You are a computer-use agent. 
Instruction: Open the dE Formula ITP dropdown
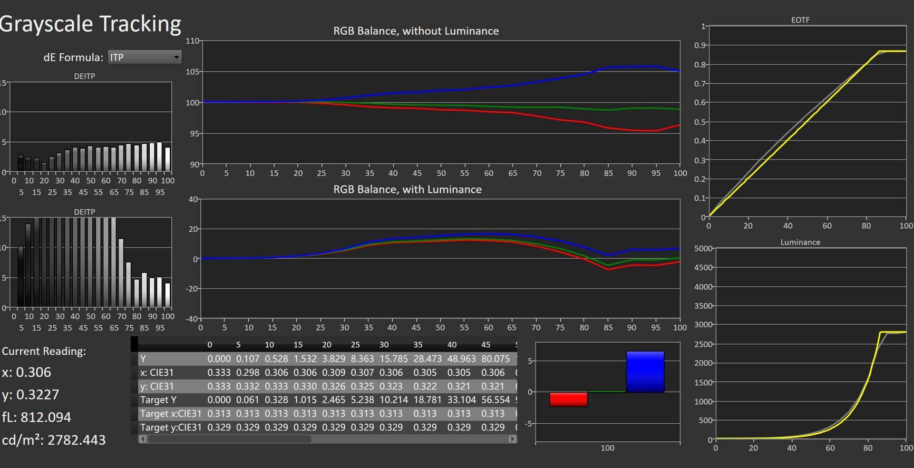144,57
